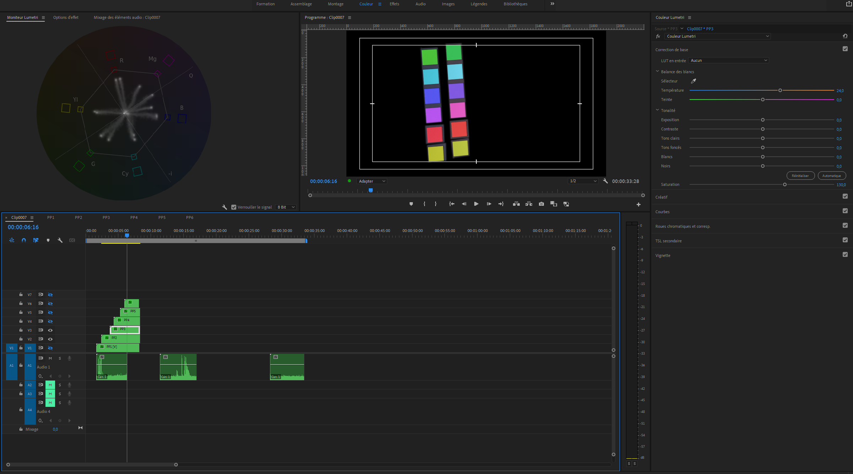Image resolution: width=853 pixels, height=474 pixels.
Task: Reset the Couleur Lumetri effect
Action: click(x=845, y=36)
